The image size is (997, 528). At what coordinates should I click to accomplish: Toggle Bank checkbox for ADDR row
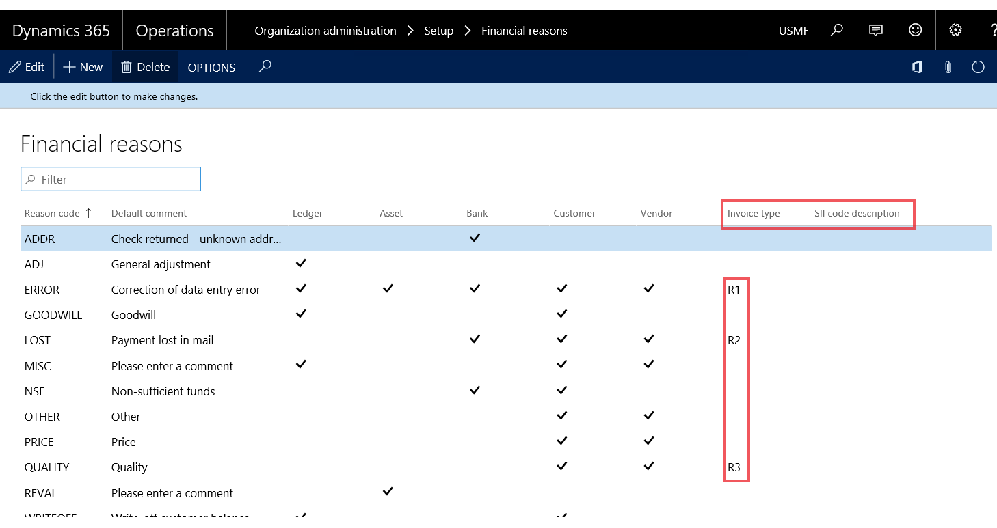point(475,238)
